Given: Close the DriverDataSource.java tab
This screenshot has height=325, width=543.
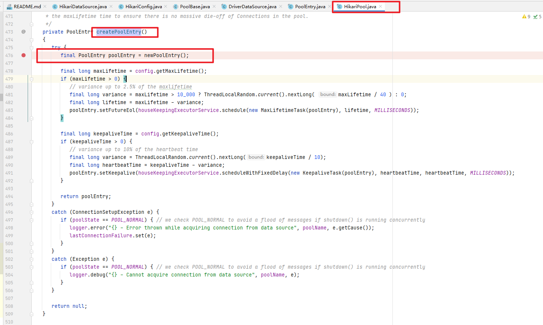Looking at the screenshot, I should point(281,6).
